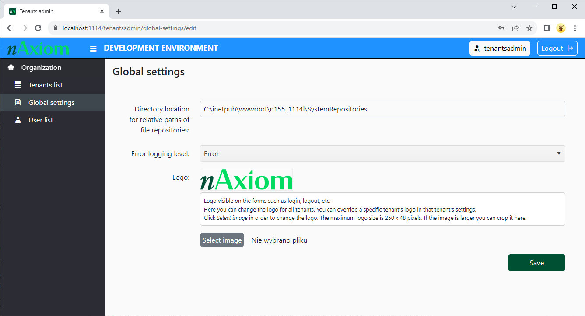Toggle the hamburger sidebar menu
The image size is (585, 316).
93,49
